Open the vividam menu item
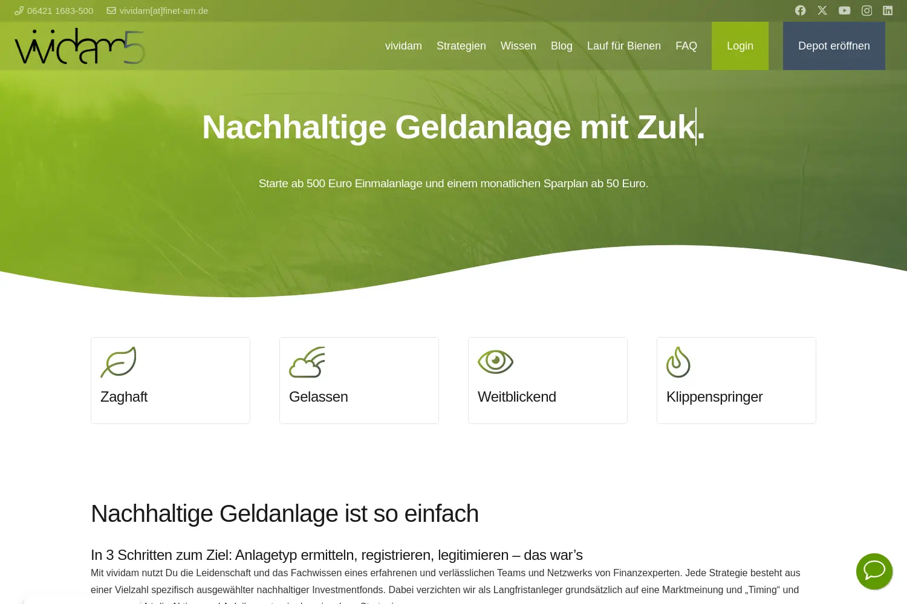 click(403, 46)
